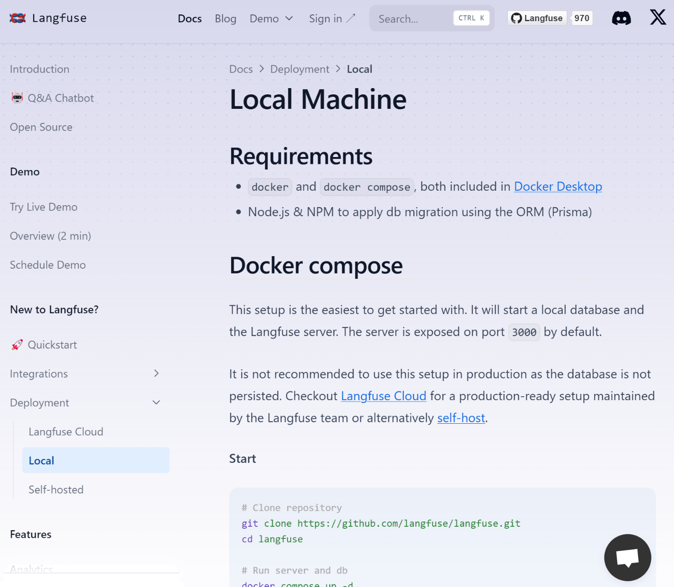Screen dimensions: 674x587
Task: Click the Docker compose heading
Action: click(x=316, y=265)
